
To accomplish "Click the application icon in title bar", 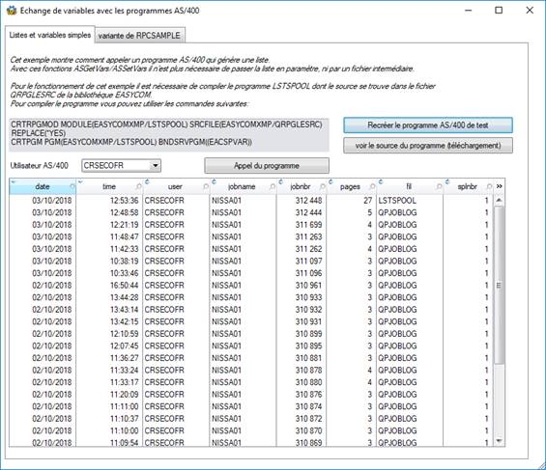I will pyautogui.click(x=12, y=11).
